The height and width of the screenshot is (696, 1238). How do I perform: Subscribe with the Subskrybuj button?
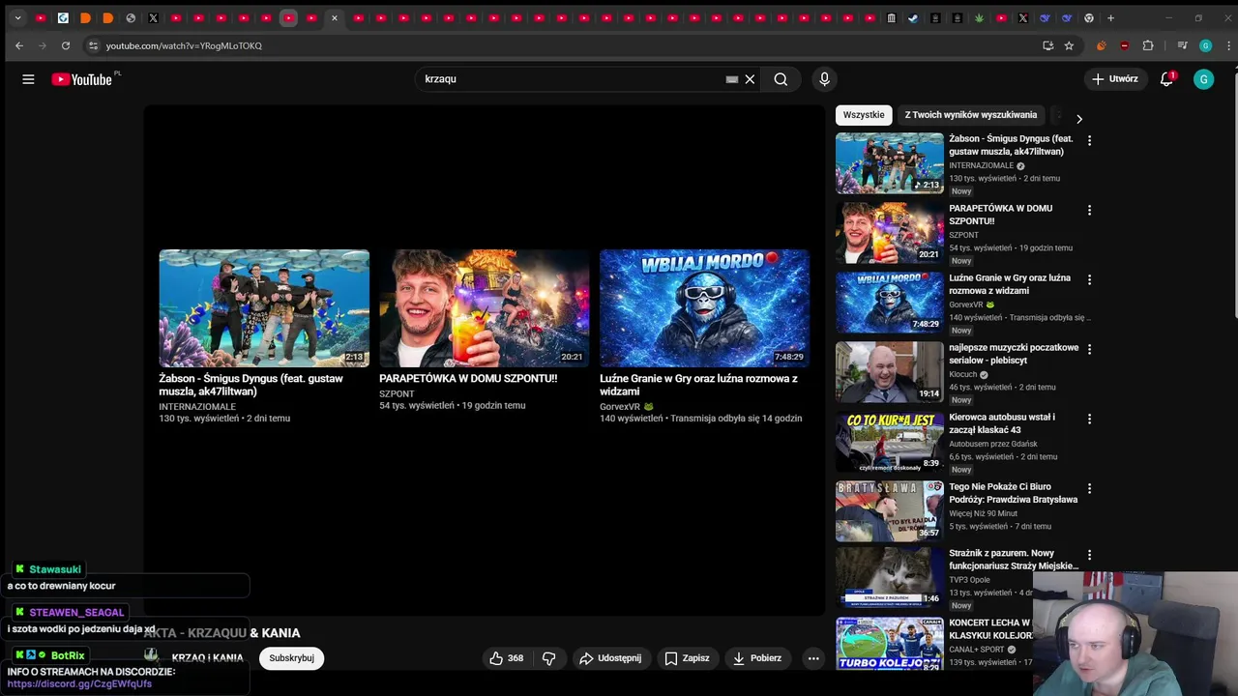pos(291,658)
